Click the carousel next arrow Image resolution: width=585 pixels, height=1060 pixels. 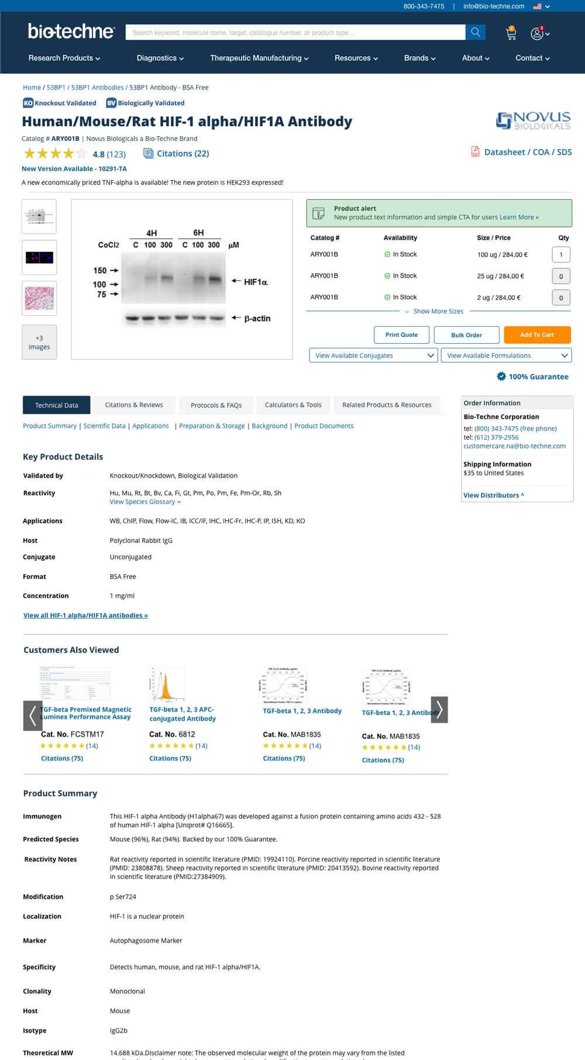click(439, 710)
